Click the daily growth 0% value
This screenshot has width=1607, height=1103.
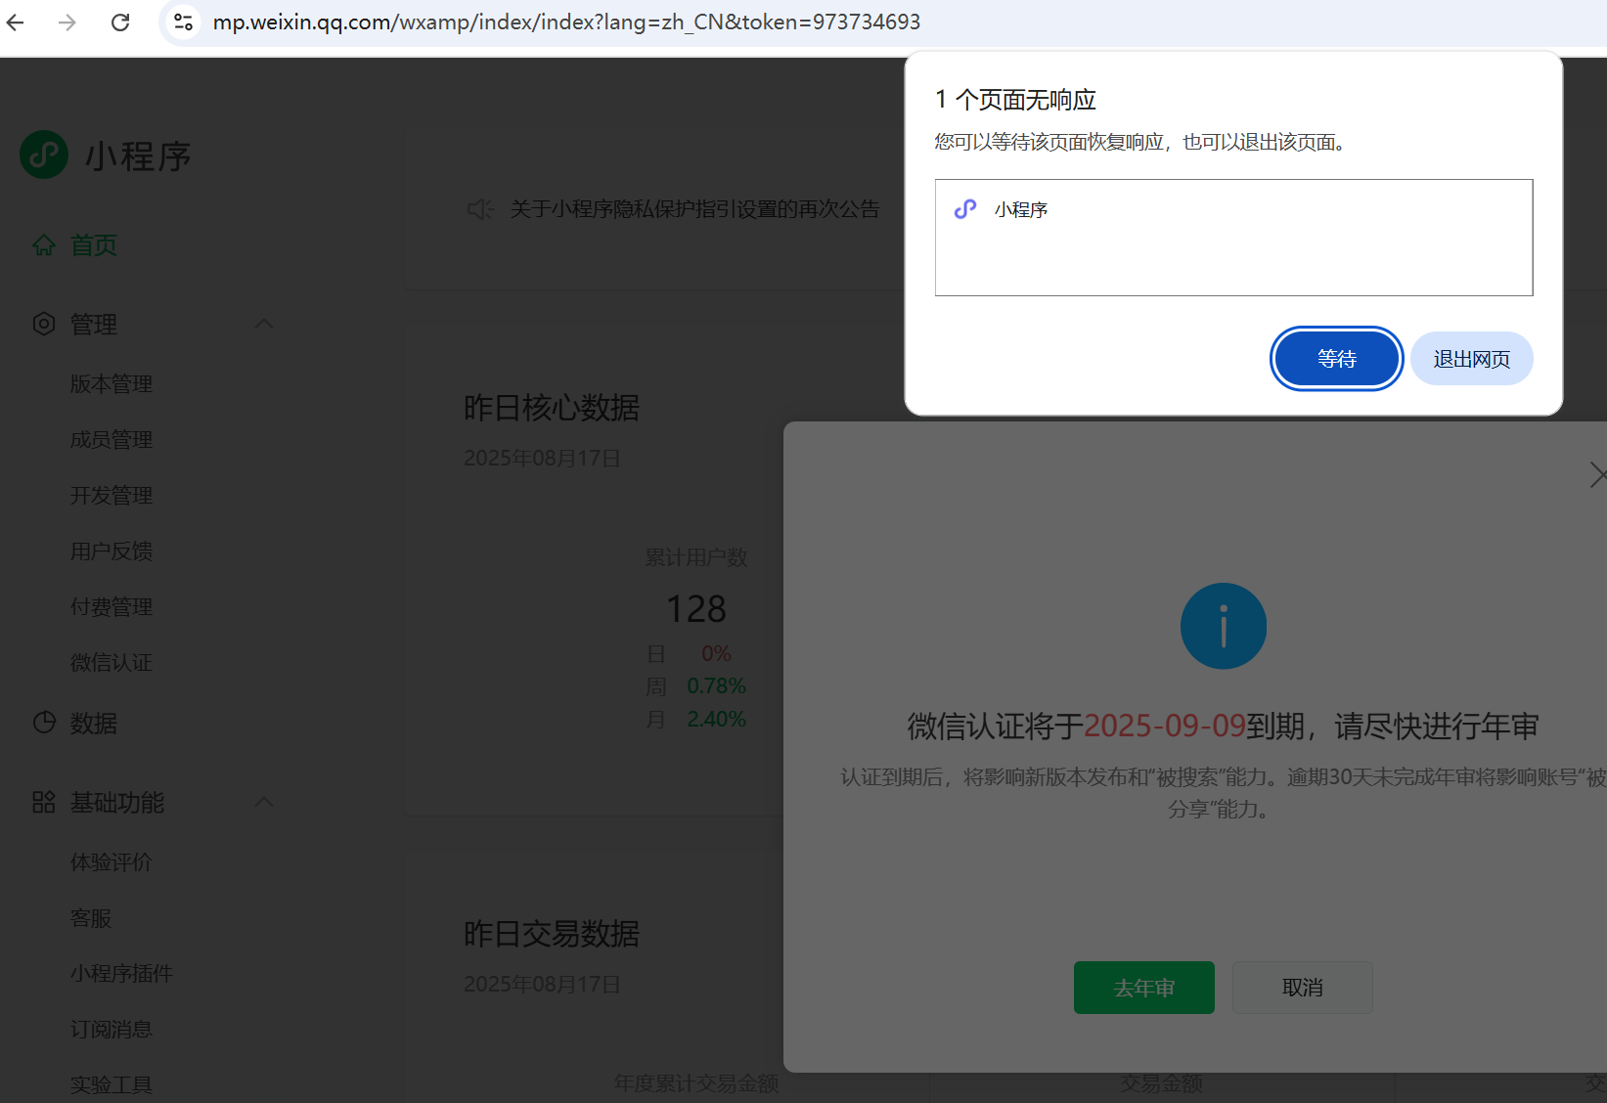[x=716, y=653]
